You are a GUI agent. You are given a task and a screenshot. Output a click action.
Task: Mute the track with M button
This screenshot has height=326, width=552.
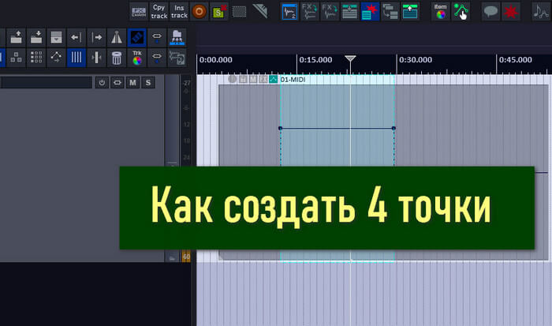pos(132,83)
